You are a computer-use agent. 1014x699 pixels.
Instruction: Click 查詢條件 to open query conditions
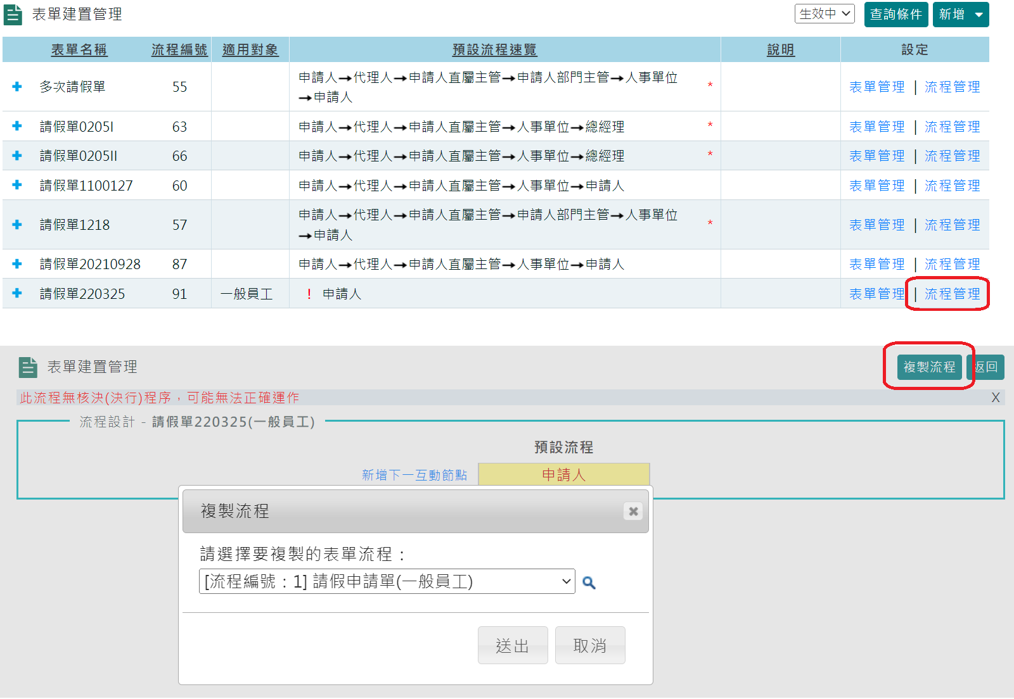(896, 14)
